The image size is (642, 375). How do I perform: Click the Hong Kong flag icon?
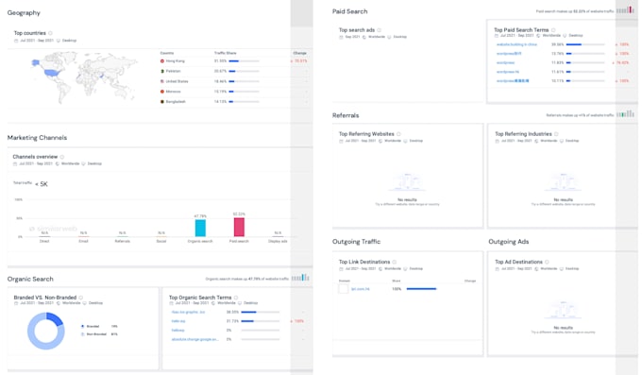pyautogui.click(x=162, y=61)
